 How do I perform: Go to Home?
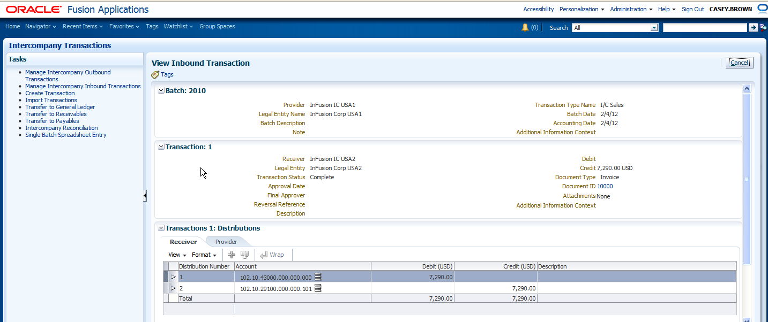click(12, 26)
